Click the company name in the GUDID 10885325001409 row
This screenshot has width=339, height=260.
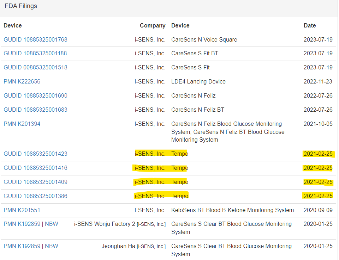click(x=150, y=182)
